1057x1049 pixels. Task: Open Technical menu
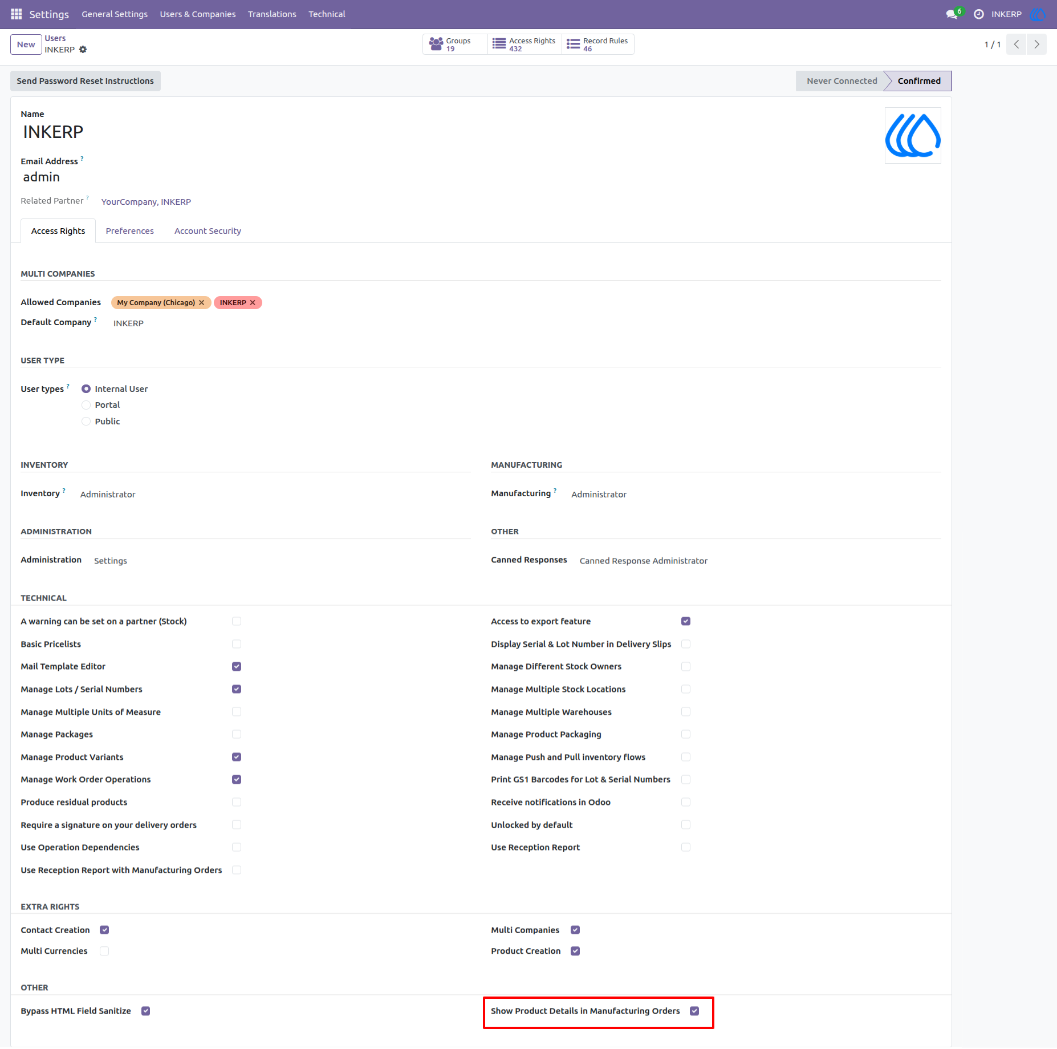coord(327,14)
